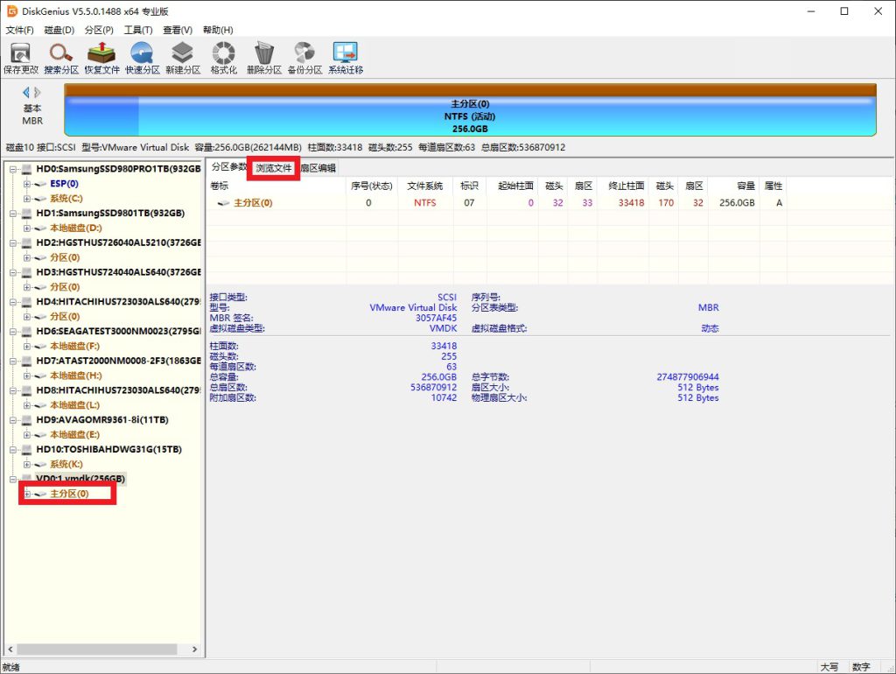
Task: Open the 恢复文件 file recovery tool
Action: pyautogui.click(x=101, y=58)
